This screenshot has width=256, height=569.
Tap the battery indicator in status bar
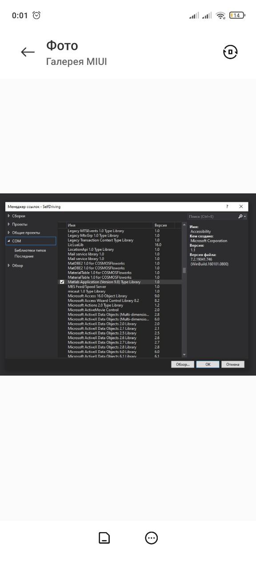(237, 15)
